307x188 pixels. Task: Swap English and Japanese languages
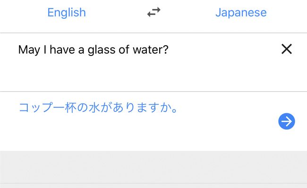click(x=153, y=12)
